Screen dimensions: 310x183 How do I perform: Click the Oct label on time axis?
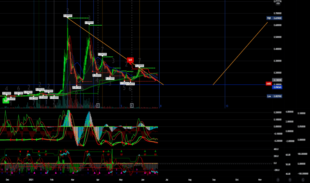coord(237,180)
